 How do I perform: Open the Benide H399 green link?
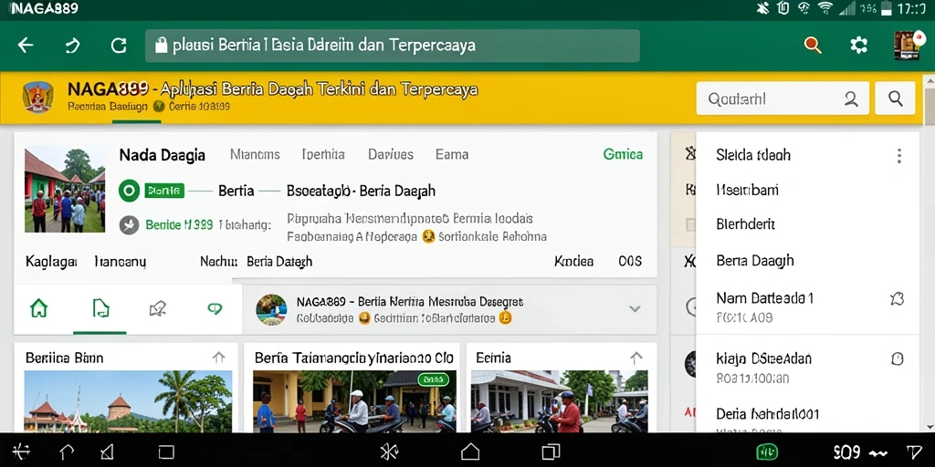click(x=179, y=226)
